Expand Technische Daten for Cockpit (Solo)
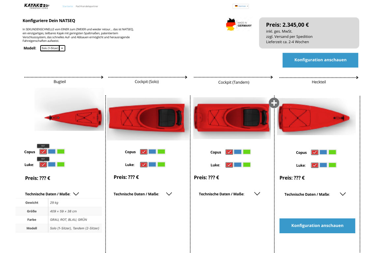Image resolution: width=380 pixels, height=253 pixels. click(169, 194)
